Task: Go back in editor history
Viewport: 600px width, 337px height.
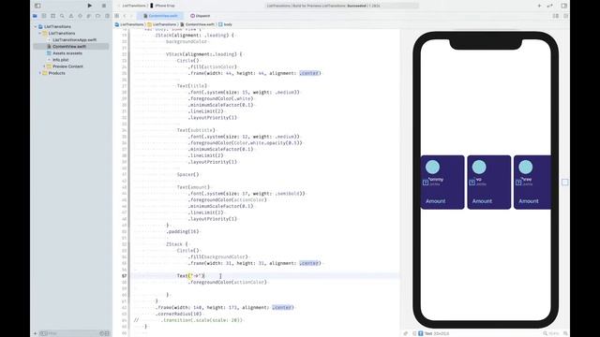Action: (125, 16)
